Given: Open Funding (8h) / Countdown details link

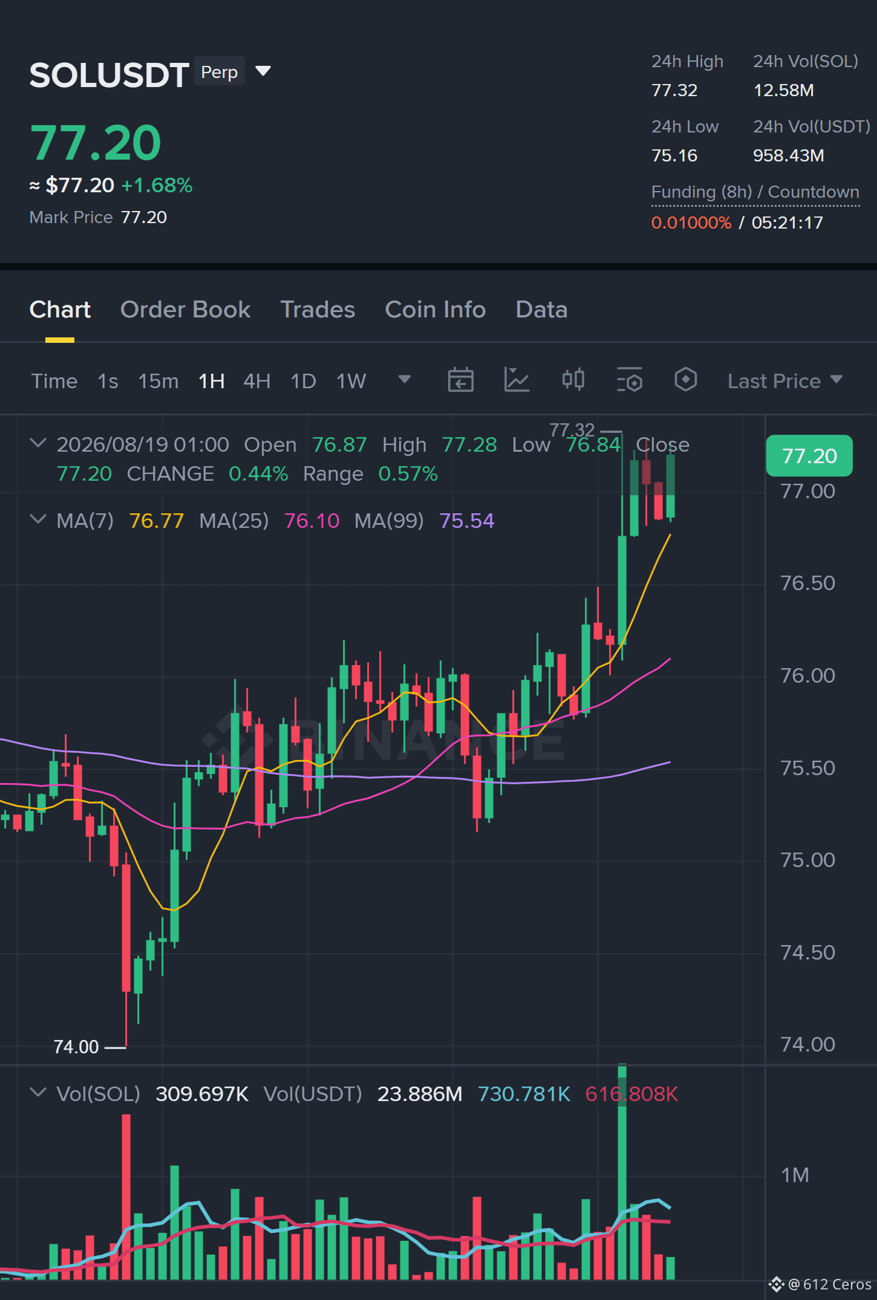Looking at the screenshot, I should click(x=755, y=192).
